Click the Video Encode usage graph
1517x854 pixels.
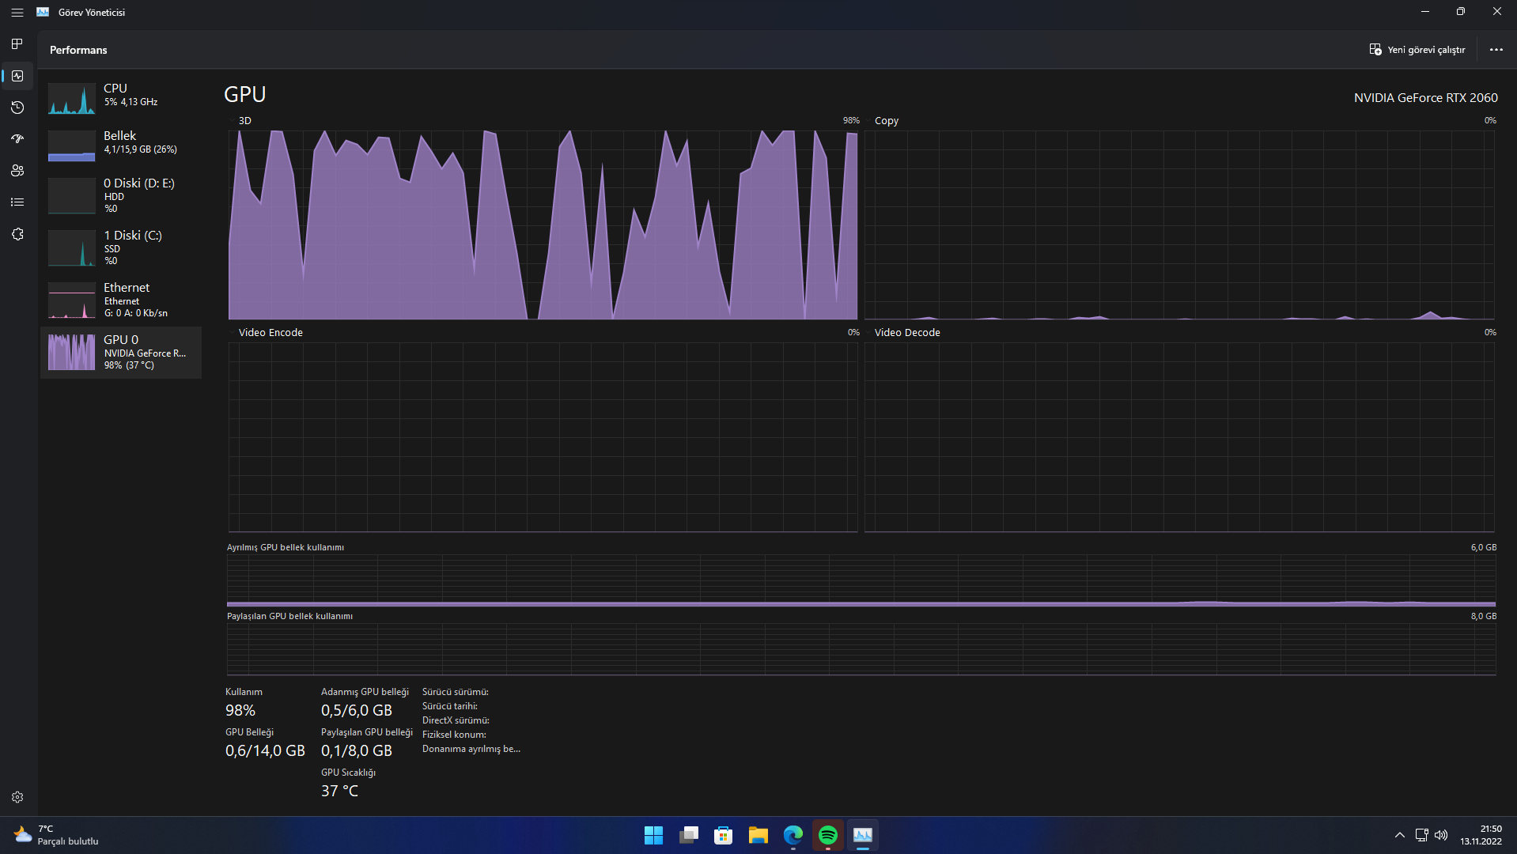pos(543,437)
